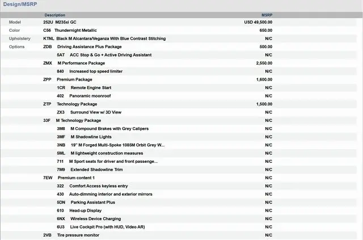Click the 610 Head-up Display option

pyautogui.click(x=79, y=210)
